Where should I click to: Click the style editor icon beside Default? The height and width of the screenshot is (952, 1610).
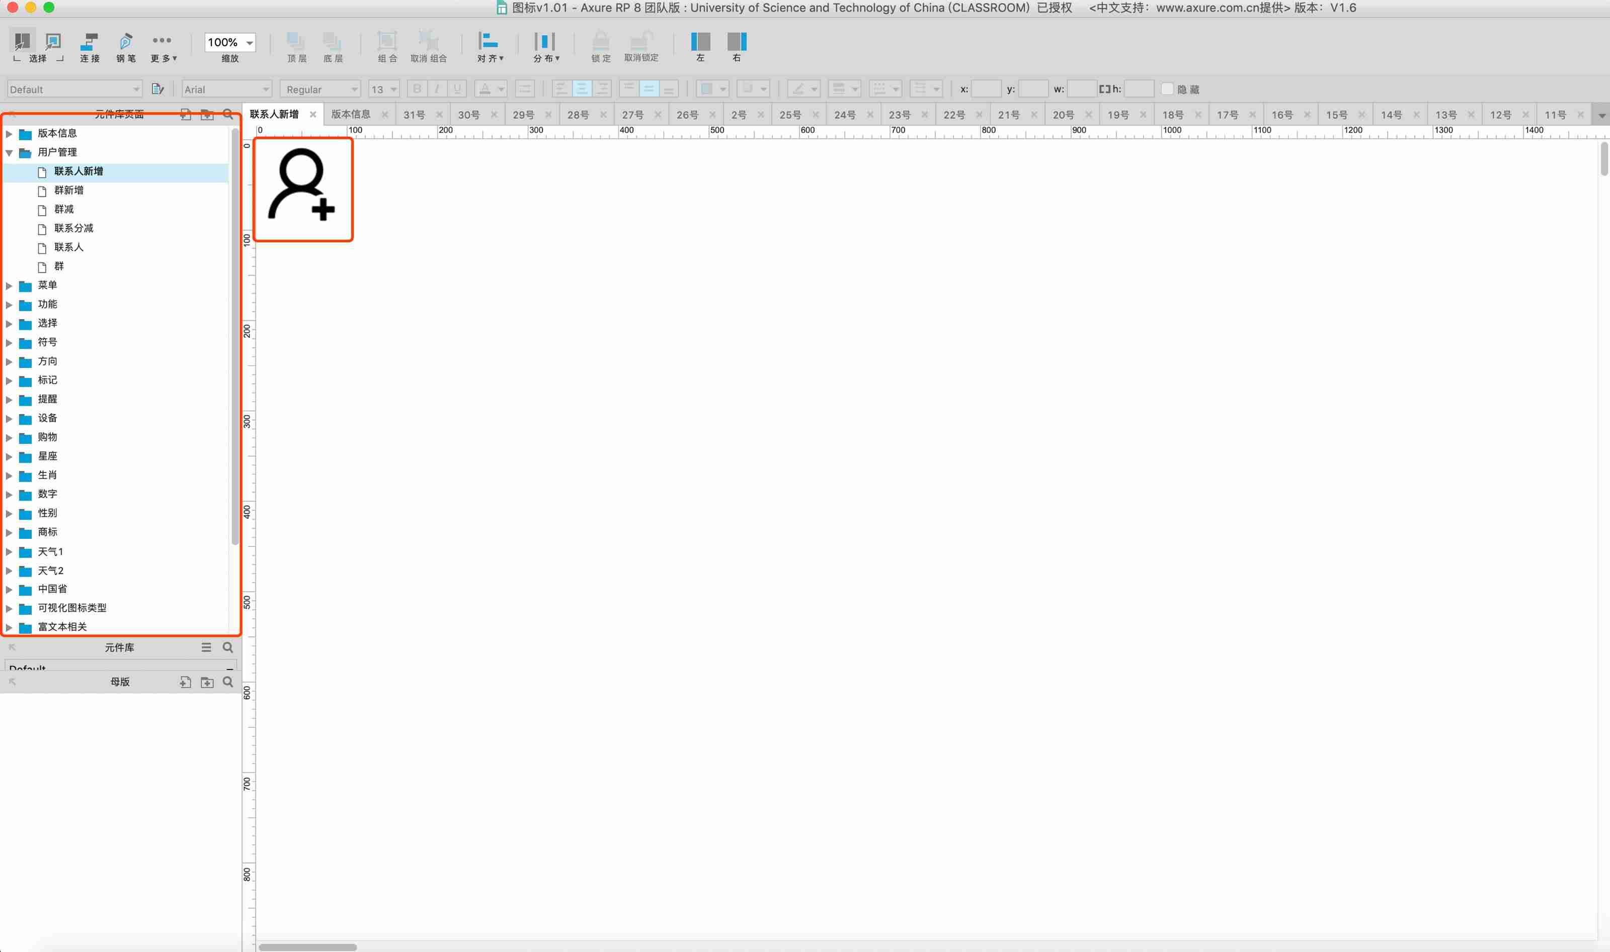pos(157,89)
